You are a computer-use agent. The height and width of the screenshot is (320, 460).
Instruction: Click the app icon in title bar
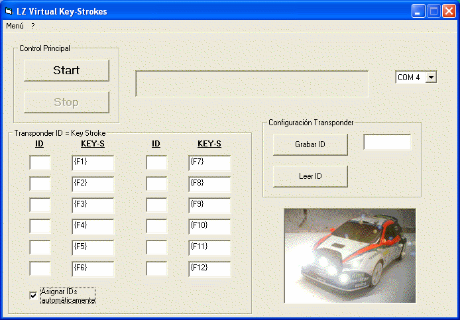coord(9,11)
